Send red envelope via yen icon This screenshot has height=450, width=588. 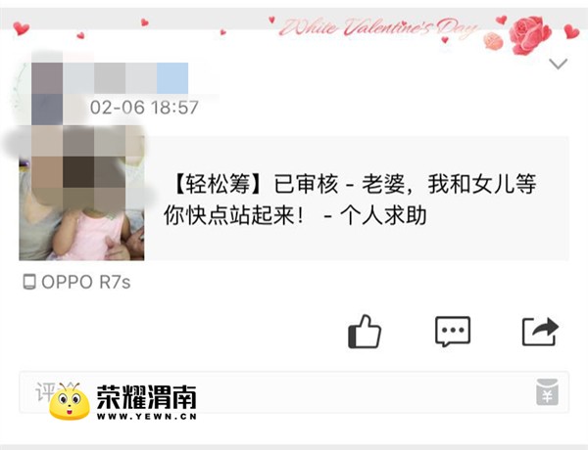pyautogui.click(x=547, y=392)
